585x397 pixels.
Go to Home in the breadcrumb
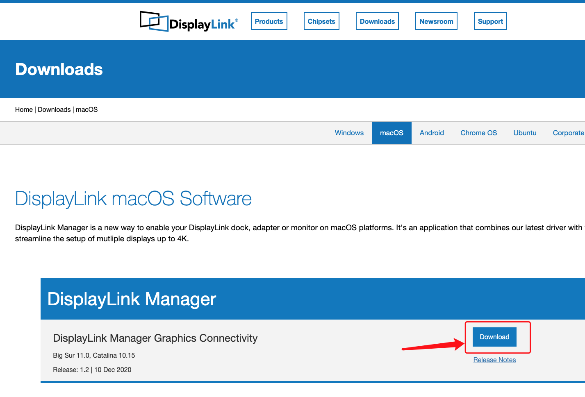pyautogui.click(x=24, y=109)
